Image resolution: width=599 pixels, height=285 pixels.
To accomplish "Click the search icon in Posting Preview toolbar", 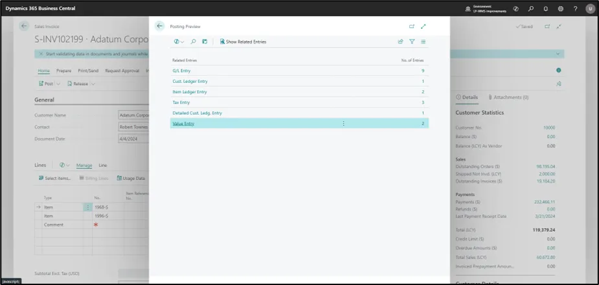I will 193,41.
